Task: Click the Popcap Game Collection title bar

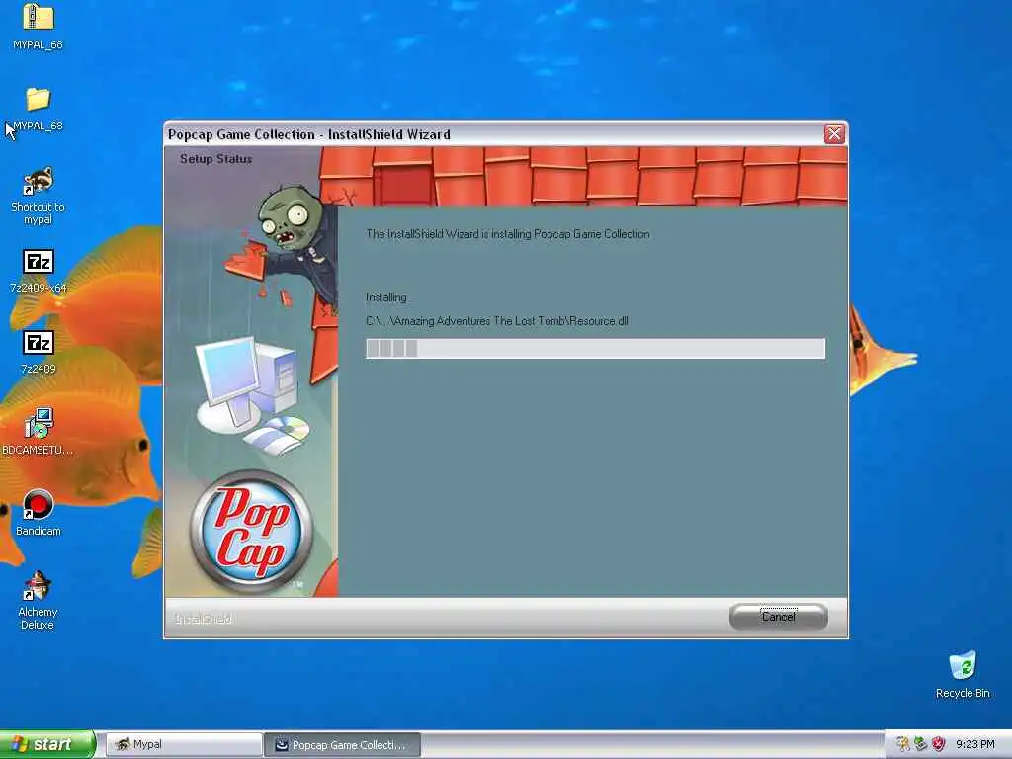Action: pos(494,134)
